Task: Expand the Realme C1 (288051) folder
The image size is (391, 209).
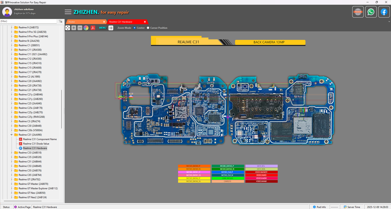Action: [x=12, y=45]
